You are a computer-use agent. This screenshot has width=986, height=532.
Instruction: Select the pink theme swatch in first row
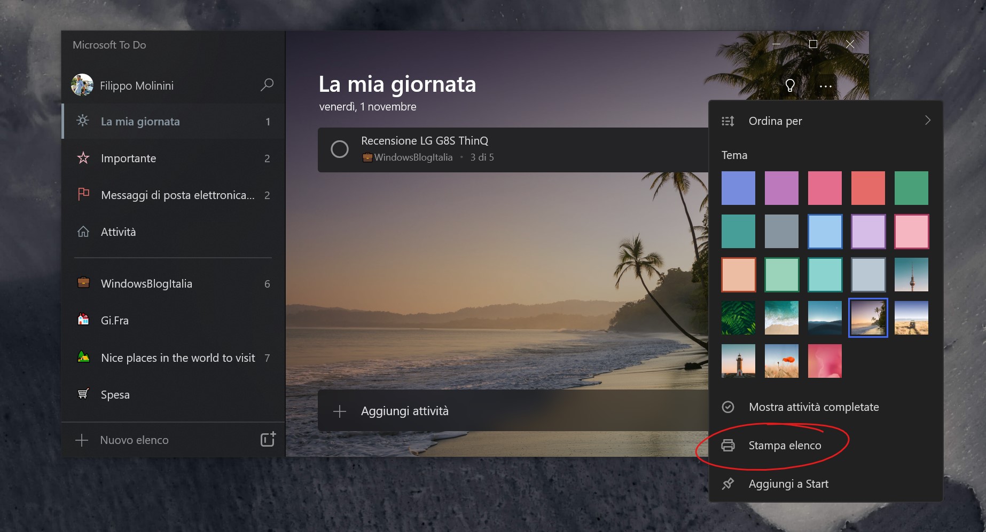point(825,188)
